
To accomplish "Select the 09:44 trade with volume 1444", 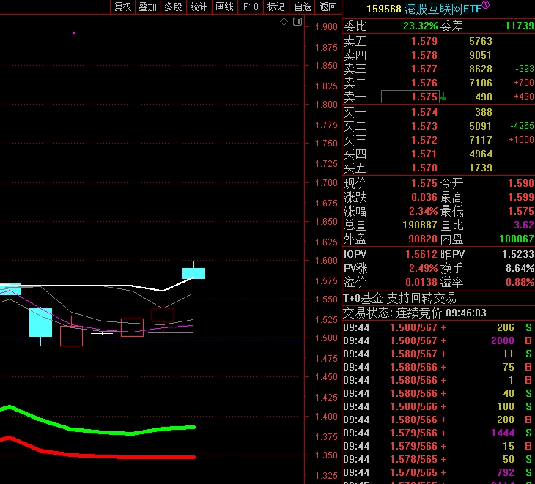I will (438, 433).
